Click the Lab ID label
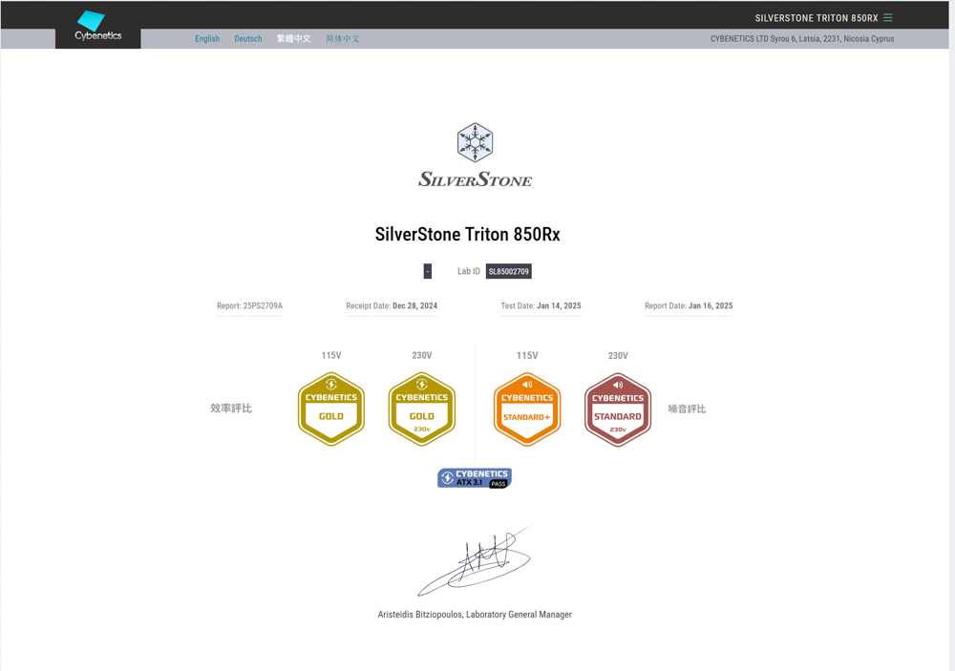Image resolution: width=955 pixels, height=671 pixels. [469, 272]
